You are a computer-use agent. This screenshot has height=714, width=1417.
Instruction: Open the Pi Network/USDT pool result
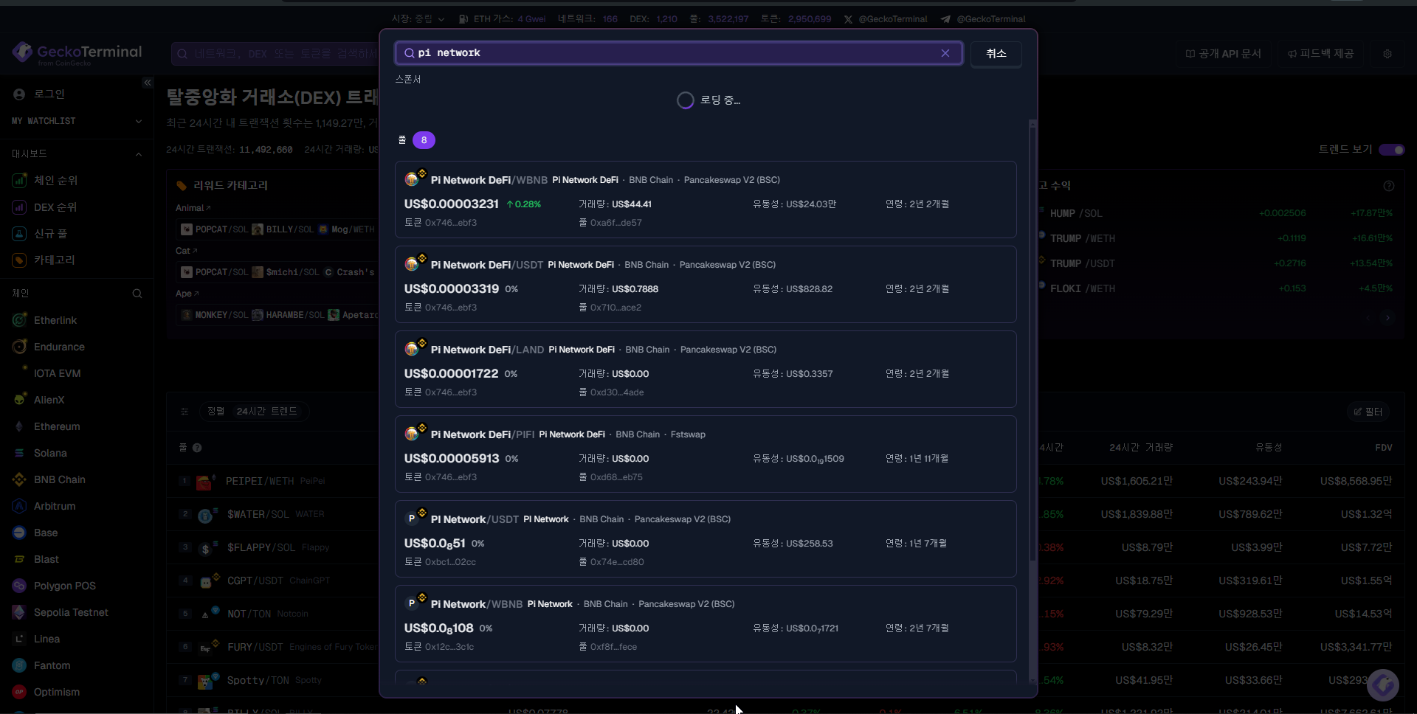coord(706,539)
